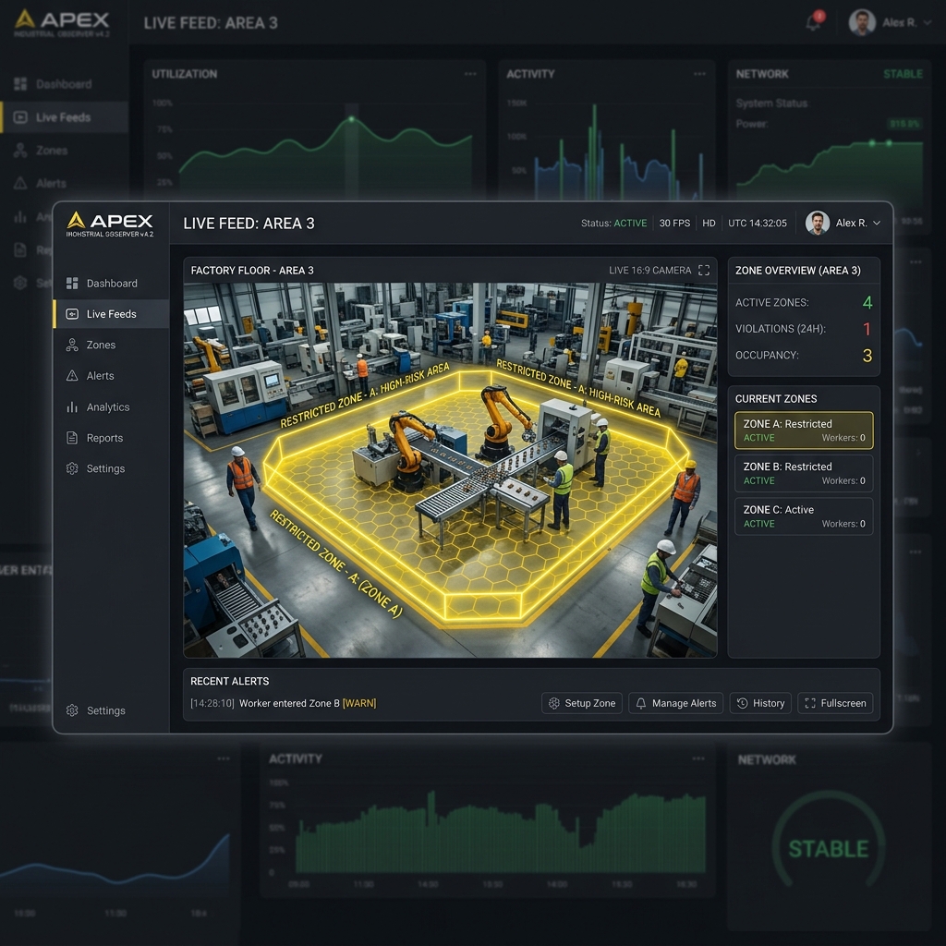Viewport: 946px width, 946px height.
Task: Select the ZONE B: Restricted card
Action: pyautogui.click(x=804, y=473)
